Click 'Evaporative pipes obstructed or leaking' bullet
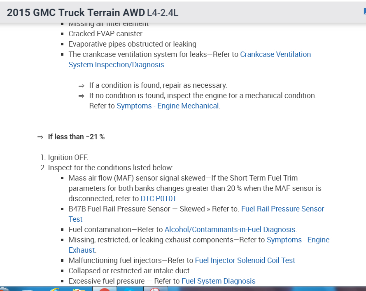Viewport: 366px width, 291px height. tap(132, 44)
